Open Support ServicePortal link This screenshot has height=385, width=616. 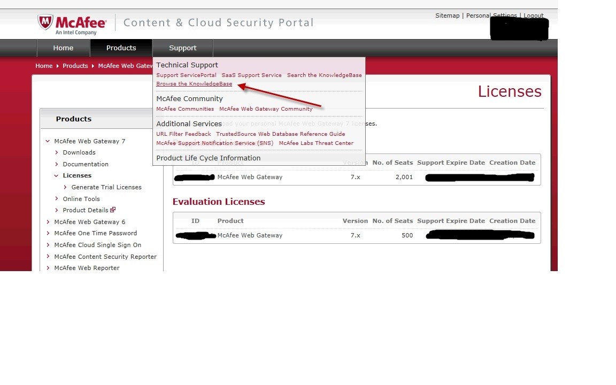186,75
